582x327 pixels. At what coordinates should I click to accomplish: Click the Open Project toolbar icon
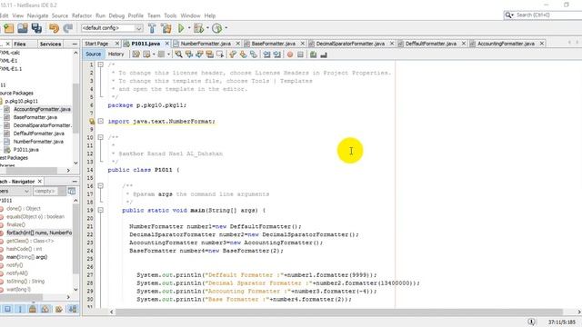coord(22,28)
